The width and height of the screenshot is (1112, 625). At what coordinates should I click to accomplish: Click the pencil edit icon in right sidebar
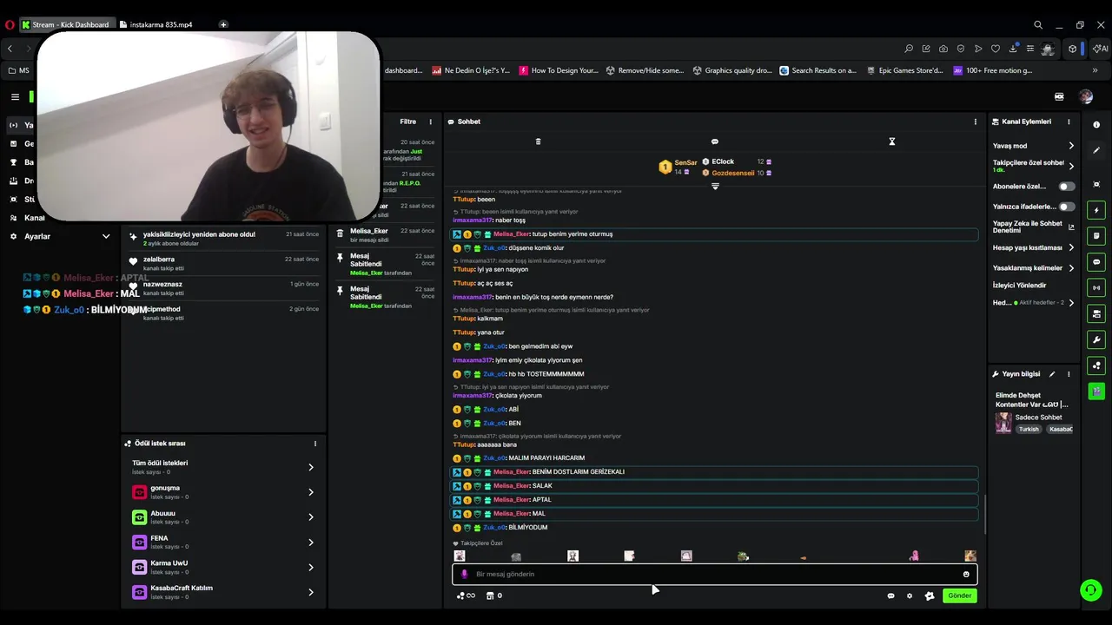[x=1096, y=150]
